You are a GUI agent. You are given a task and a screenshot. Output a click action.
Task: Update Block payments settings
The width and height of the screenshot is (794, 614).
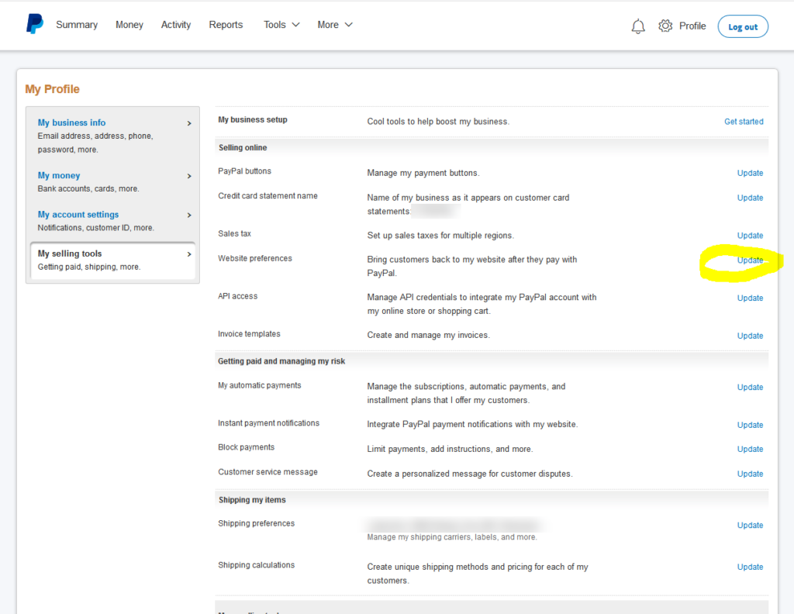tap(750, 449)
